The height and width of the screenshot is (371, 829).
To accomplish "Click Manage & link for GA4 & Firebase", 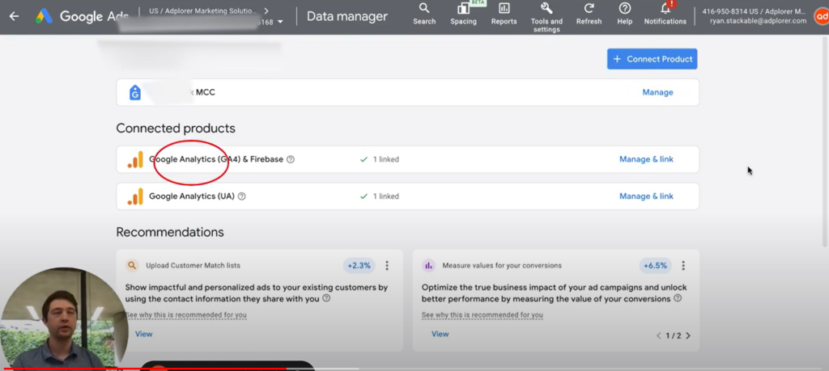I will coord(646,159).
